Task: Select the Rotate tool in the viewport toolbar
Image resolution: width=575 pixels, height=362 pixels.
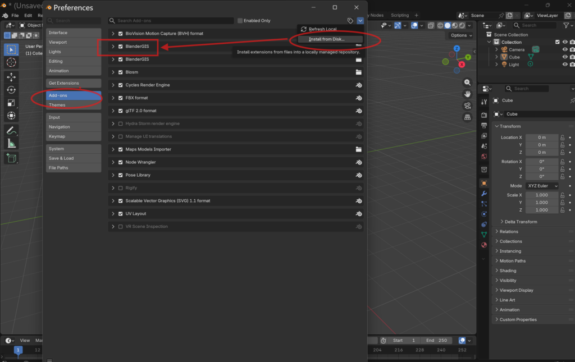Action: pyautogui.click(x=11, y=90)
